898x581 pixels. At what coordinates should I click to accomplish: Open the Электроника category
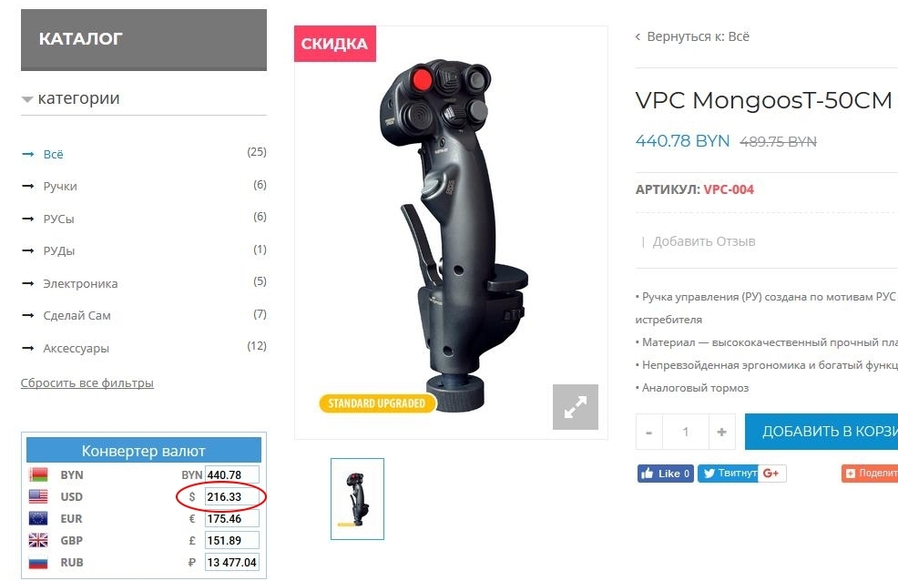click(x=80, y=283)
